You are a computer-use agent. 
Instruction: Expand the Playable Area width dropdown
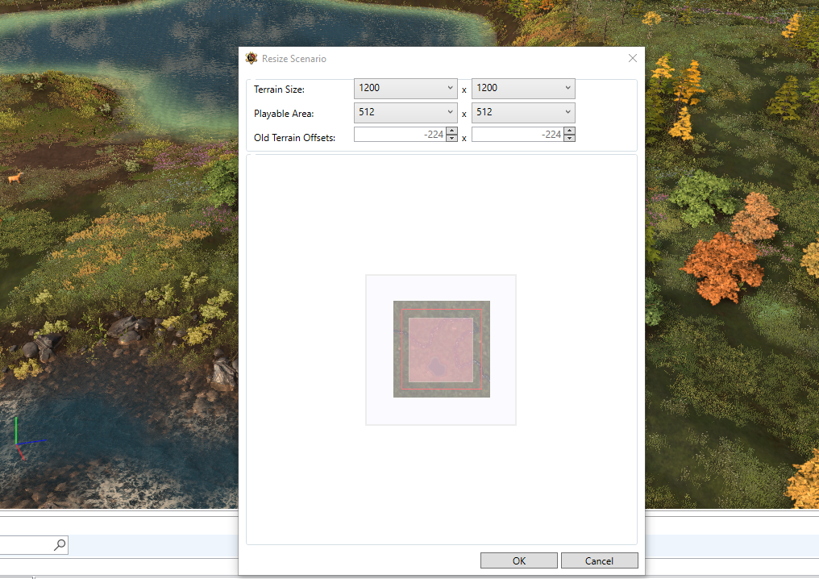coord(405,112)
